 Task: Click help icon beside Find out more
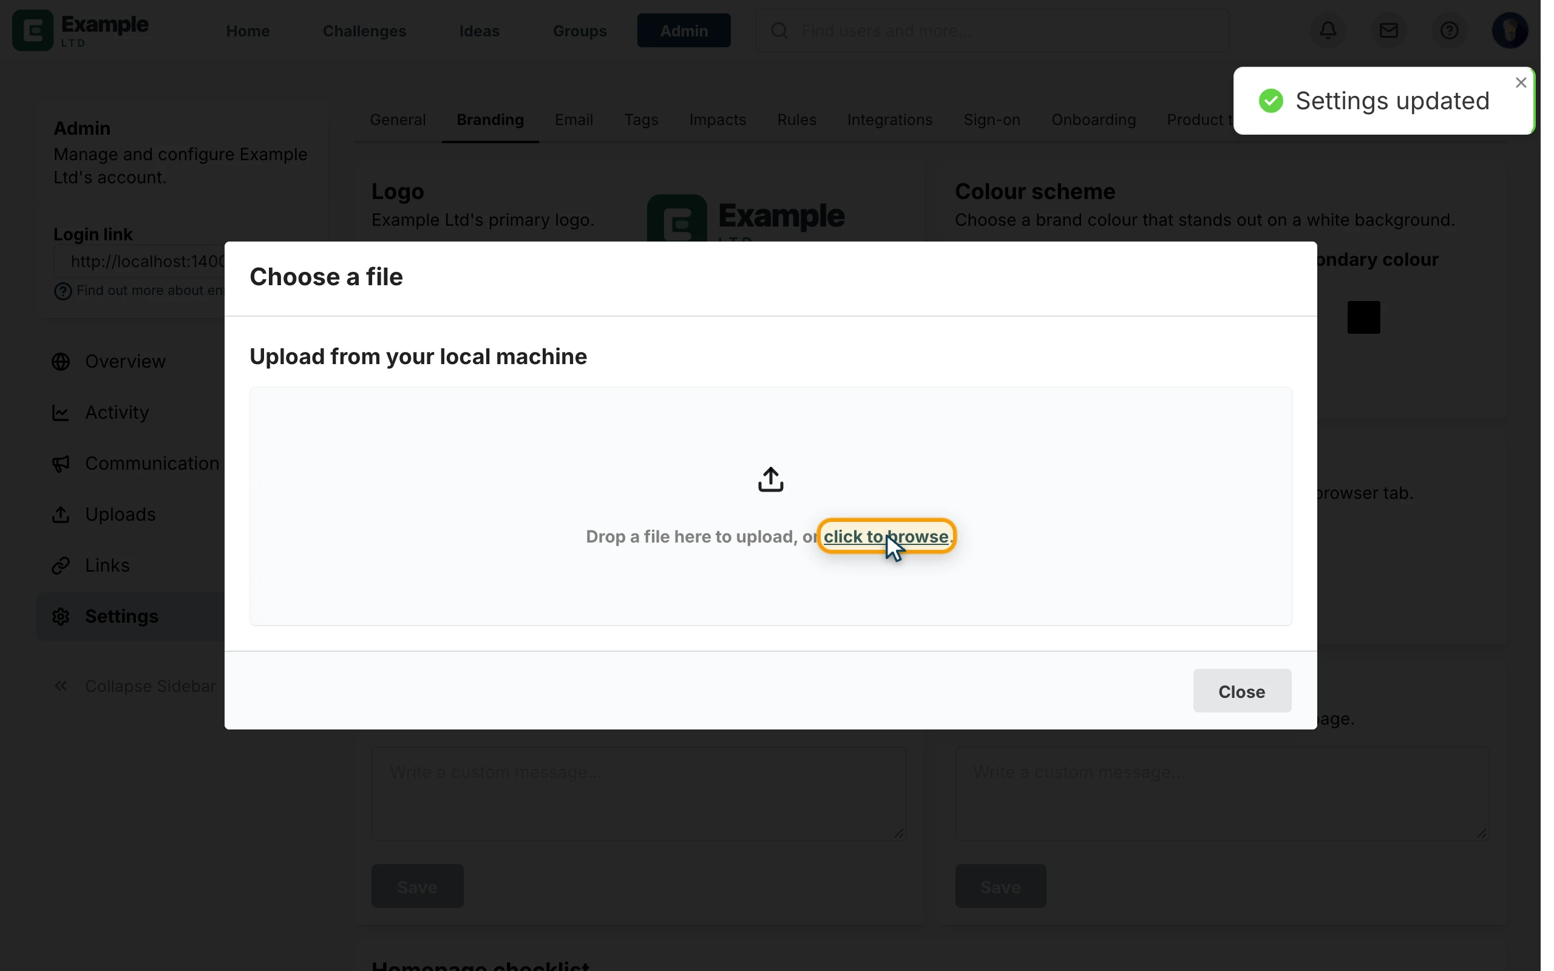(x=63, y=291)
